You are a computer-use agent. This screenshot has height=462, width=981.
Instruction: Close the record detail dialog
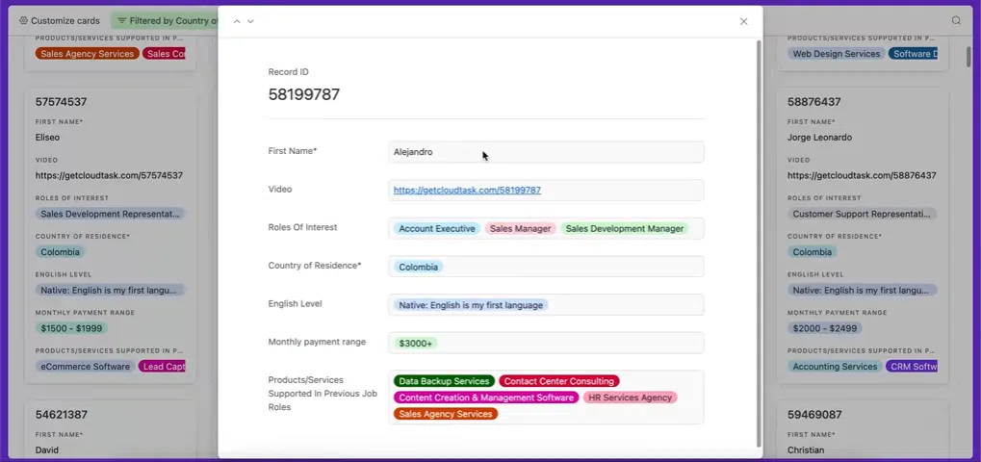click(744, 21)
